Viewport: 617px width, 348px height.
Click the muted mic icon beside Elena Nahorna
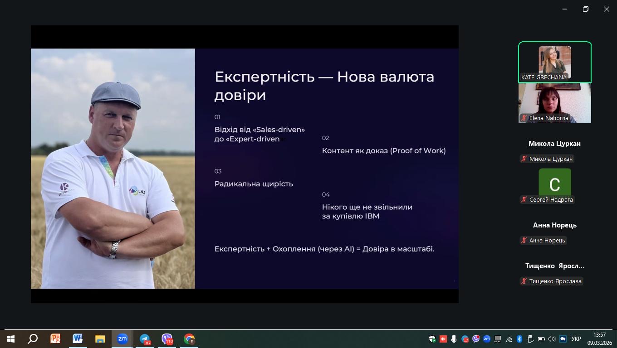point(524,118)
